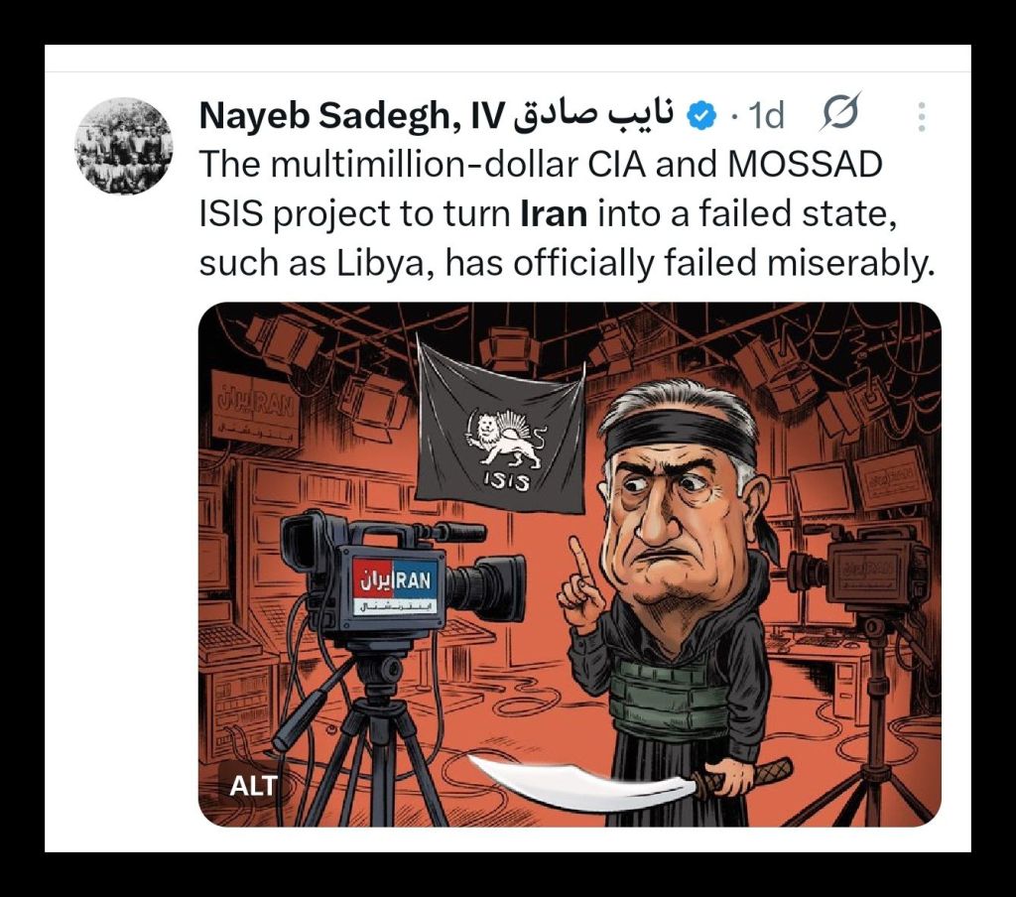Screen dimensions: 1016x897
Task: Click the bold word Iran in post
Action: point(554,214)
